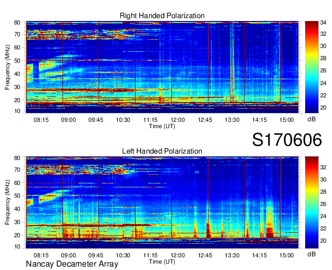The width and height of the screenshot is (332, 270).
Task: Click the 09:00 tick on the upper time axis
Action: pos(68,120)
